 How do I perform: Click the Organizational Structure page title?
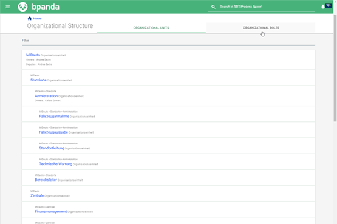pyautogui.click(x=60, y=25)
